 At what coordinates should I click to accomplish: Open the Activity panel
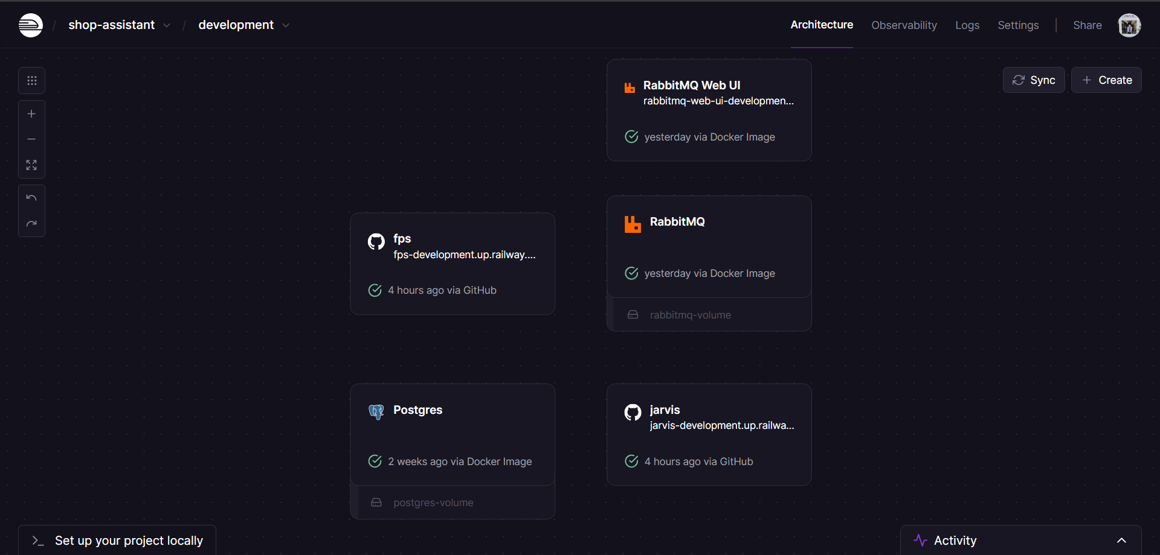[x=1020, y=541]
